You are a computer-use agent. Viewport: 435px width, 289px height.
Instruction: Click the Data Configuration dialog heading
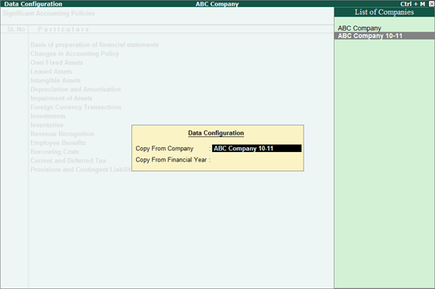click(216, 133)
